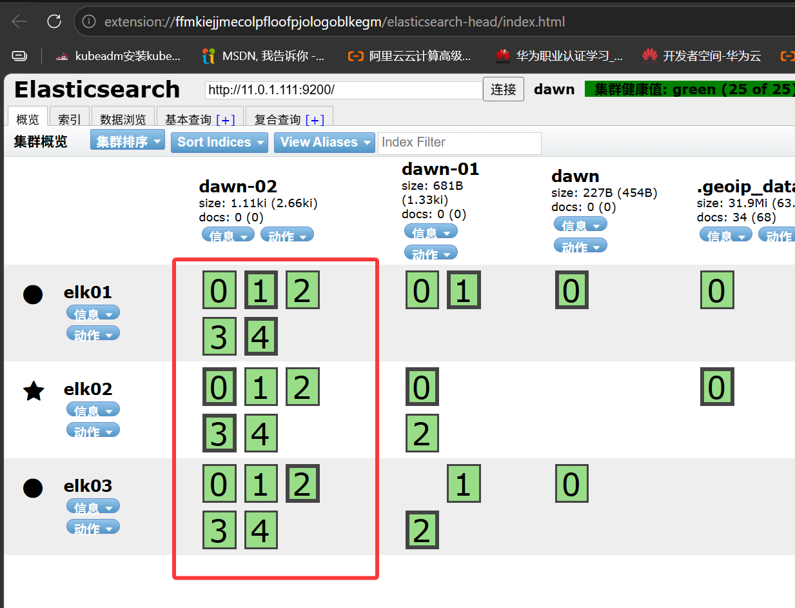Open the 集群排序 dropdown
The width and height of the screenshot is (795, 608).
coord(128,141)
